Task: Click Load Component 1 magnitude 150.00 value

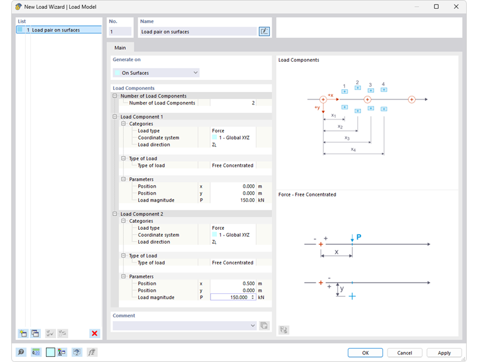Action: click(233, 200)
